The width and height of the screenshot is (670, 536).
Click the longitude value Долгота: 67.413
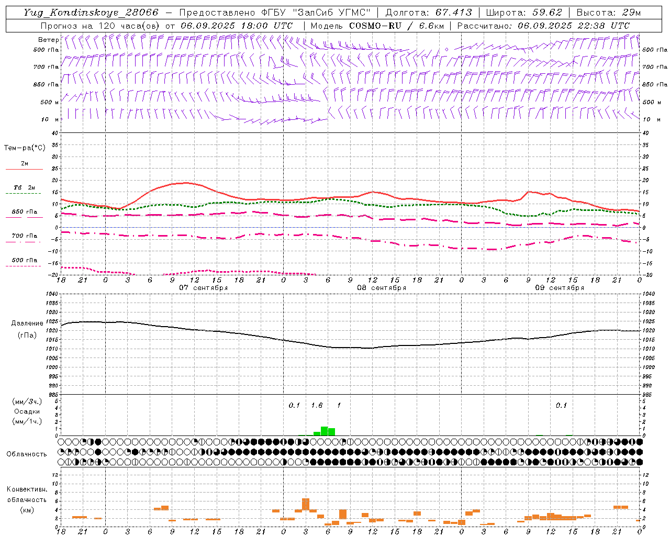click(429, 13)
